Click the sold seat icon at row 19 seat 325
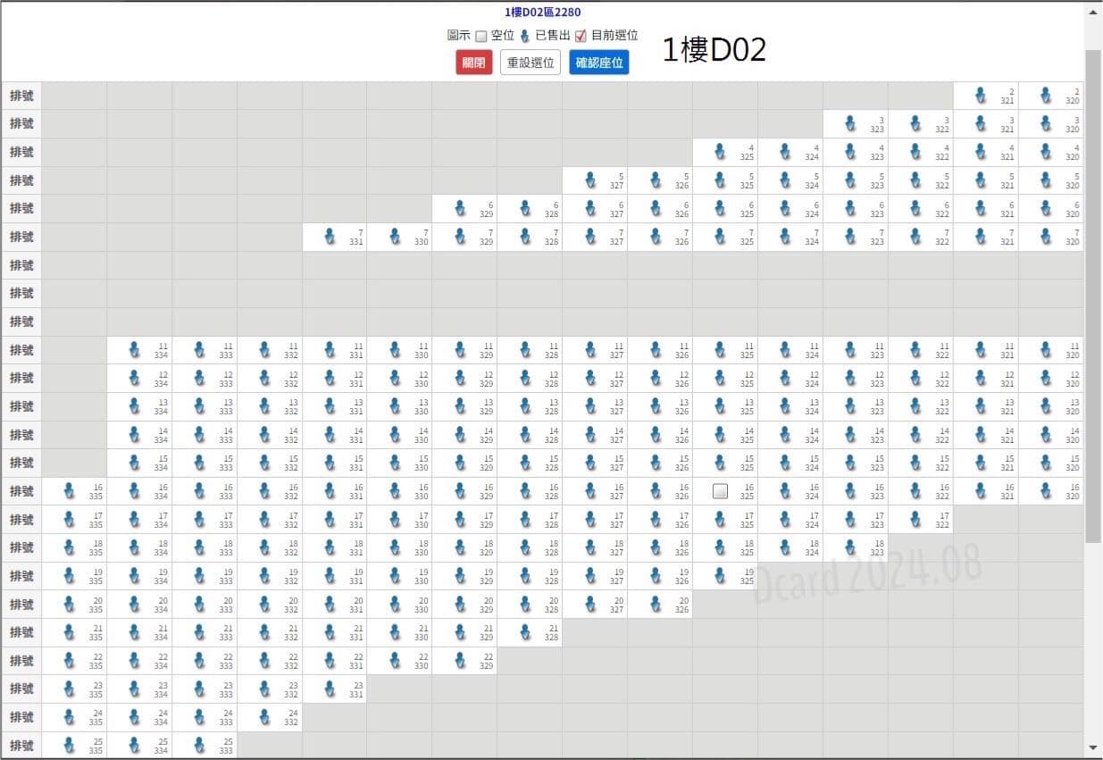 coord(720,576)
